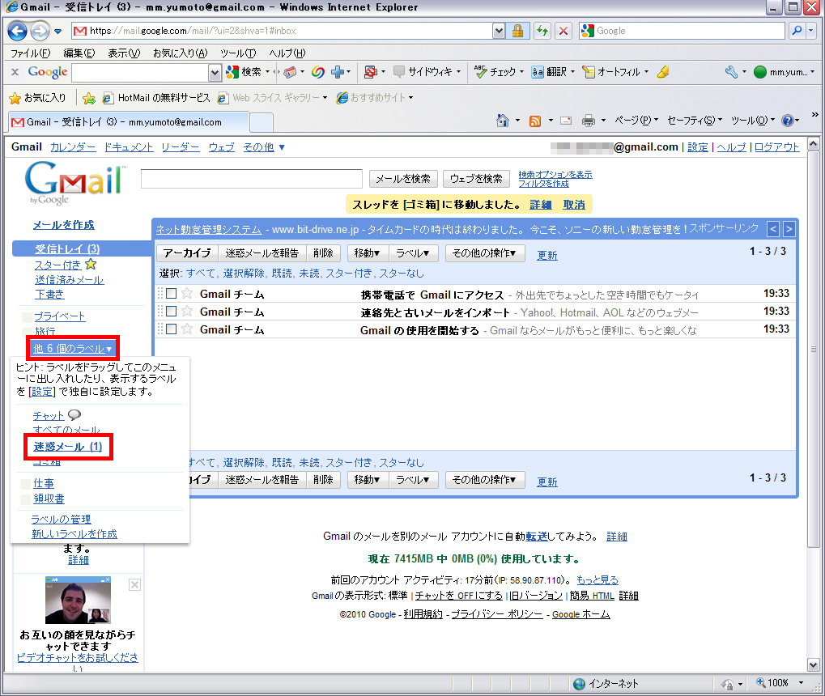Star the Gmail の使用を開始する message
The height and width of the screenshot is (696, 825).
coord(187,329)
